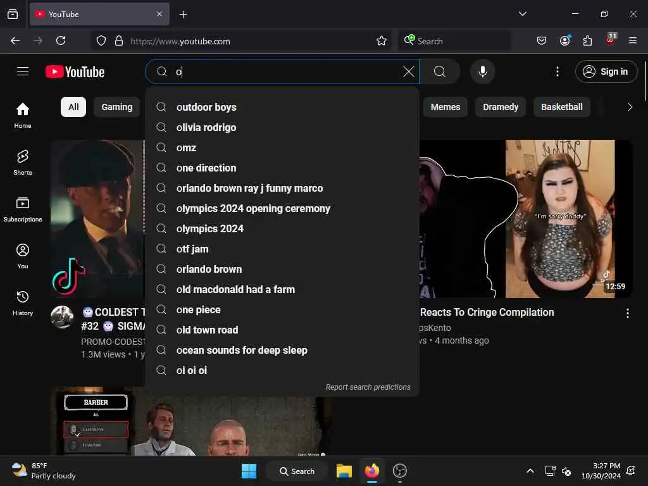Open Firefox application hamburger menu
This screenshot has width=648, height=486.
632,40
